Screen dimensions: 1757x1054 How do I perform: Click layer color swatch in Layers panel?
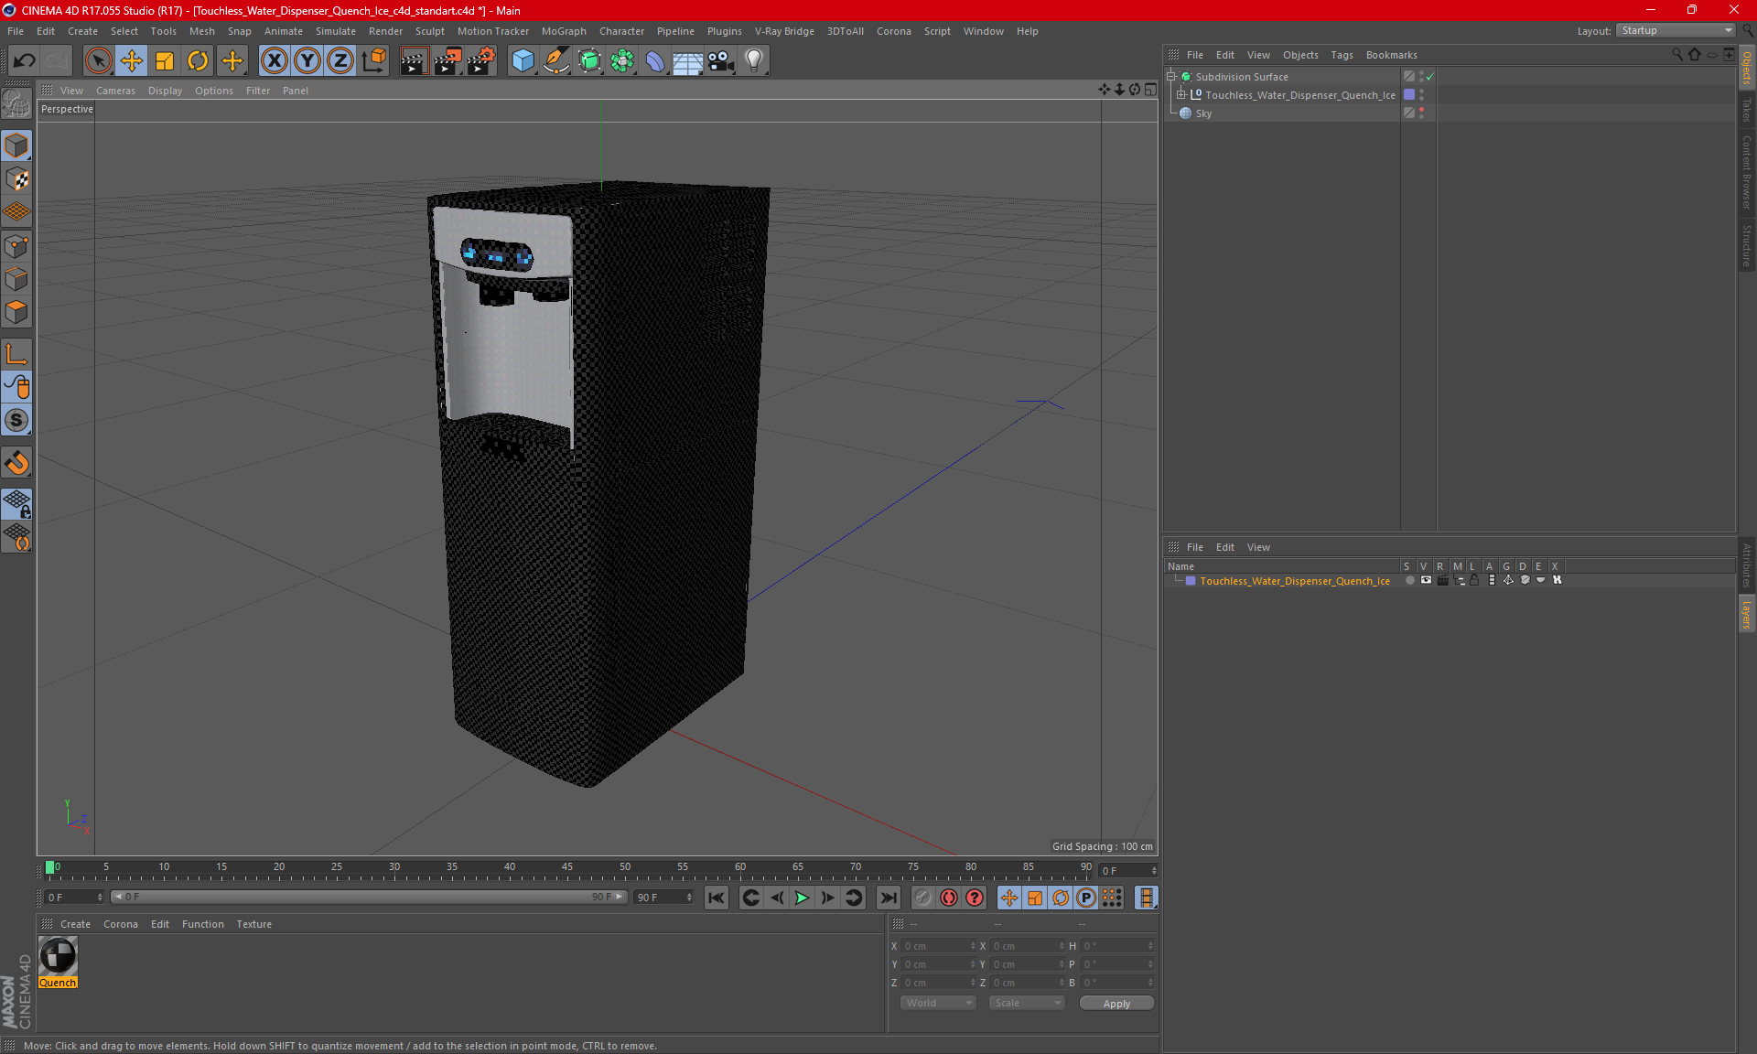(x=1191, y=581)
